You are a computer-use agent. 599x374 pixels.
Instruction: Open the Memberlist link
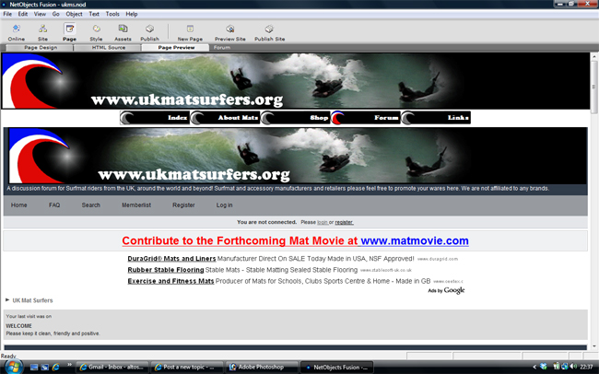136,205
